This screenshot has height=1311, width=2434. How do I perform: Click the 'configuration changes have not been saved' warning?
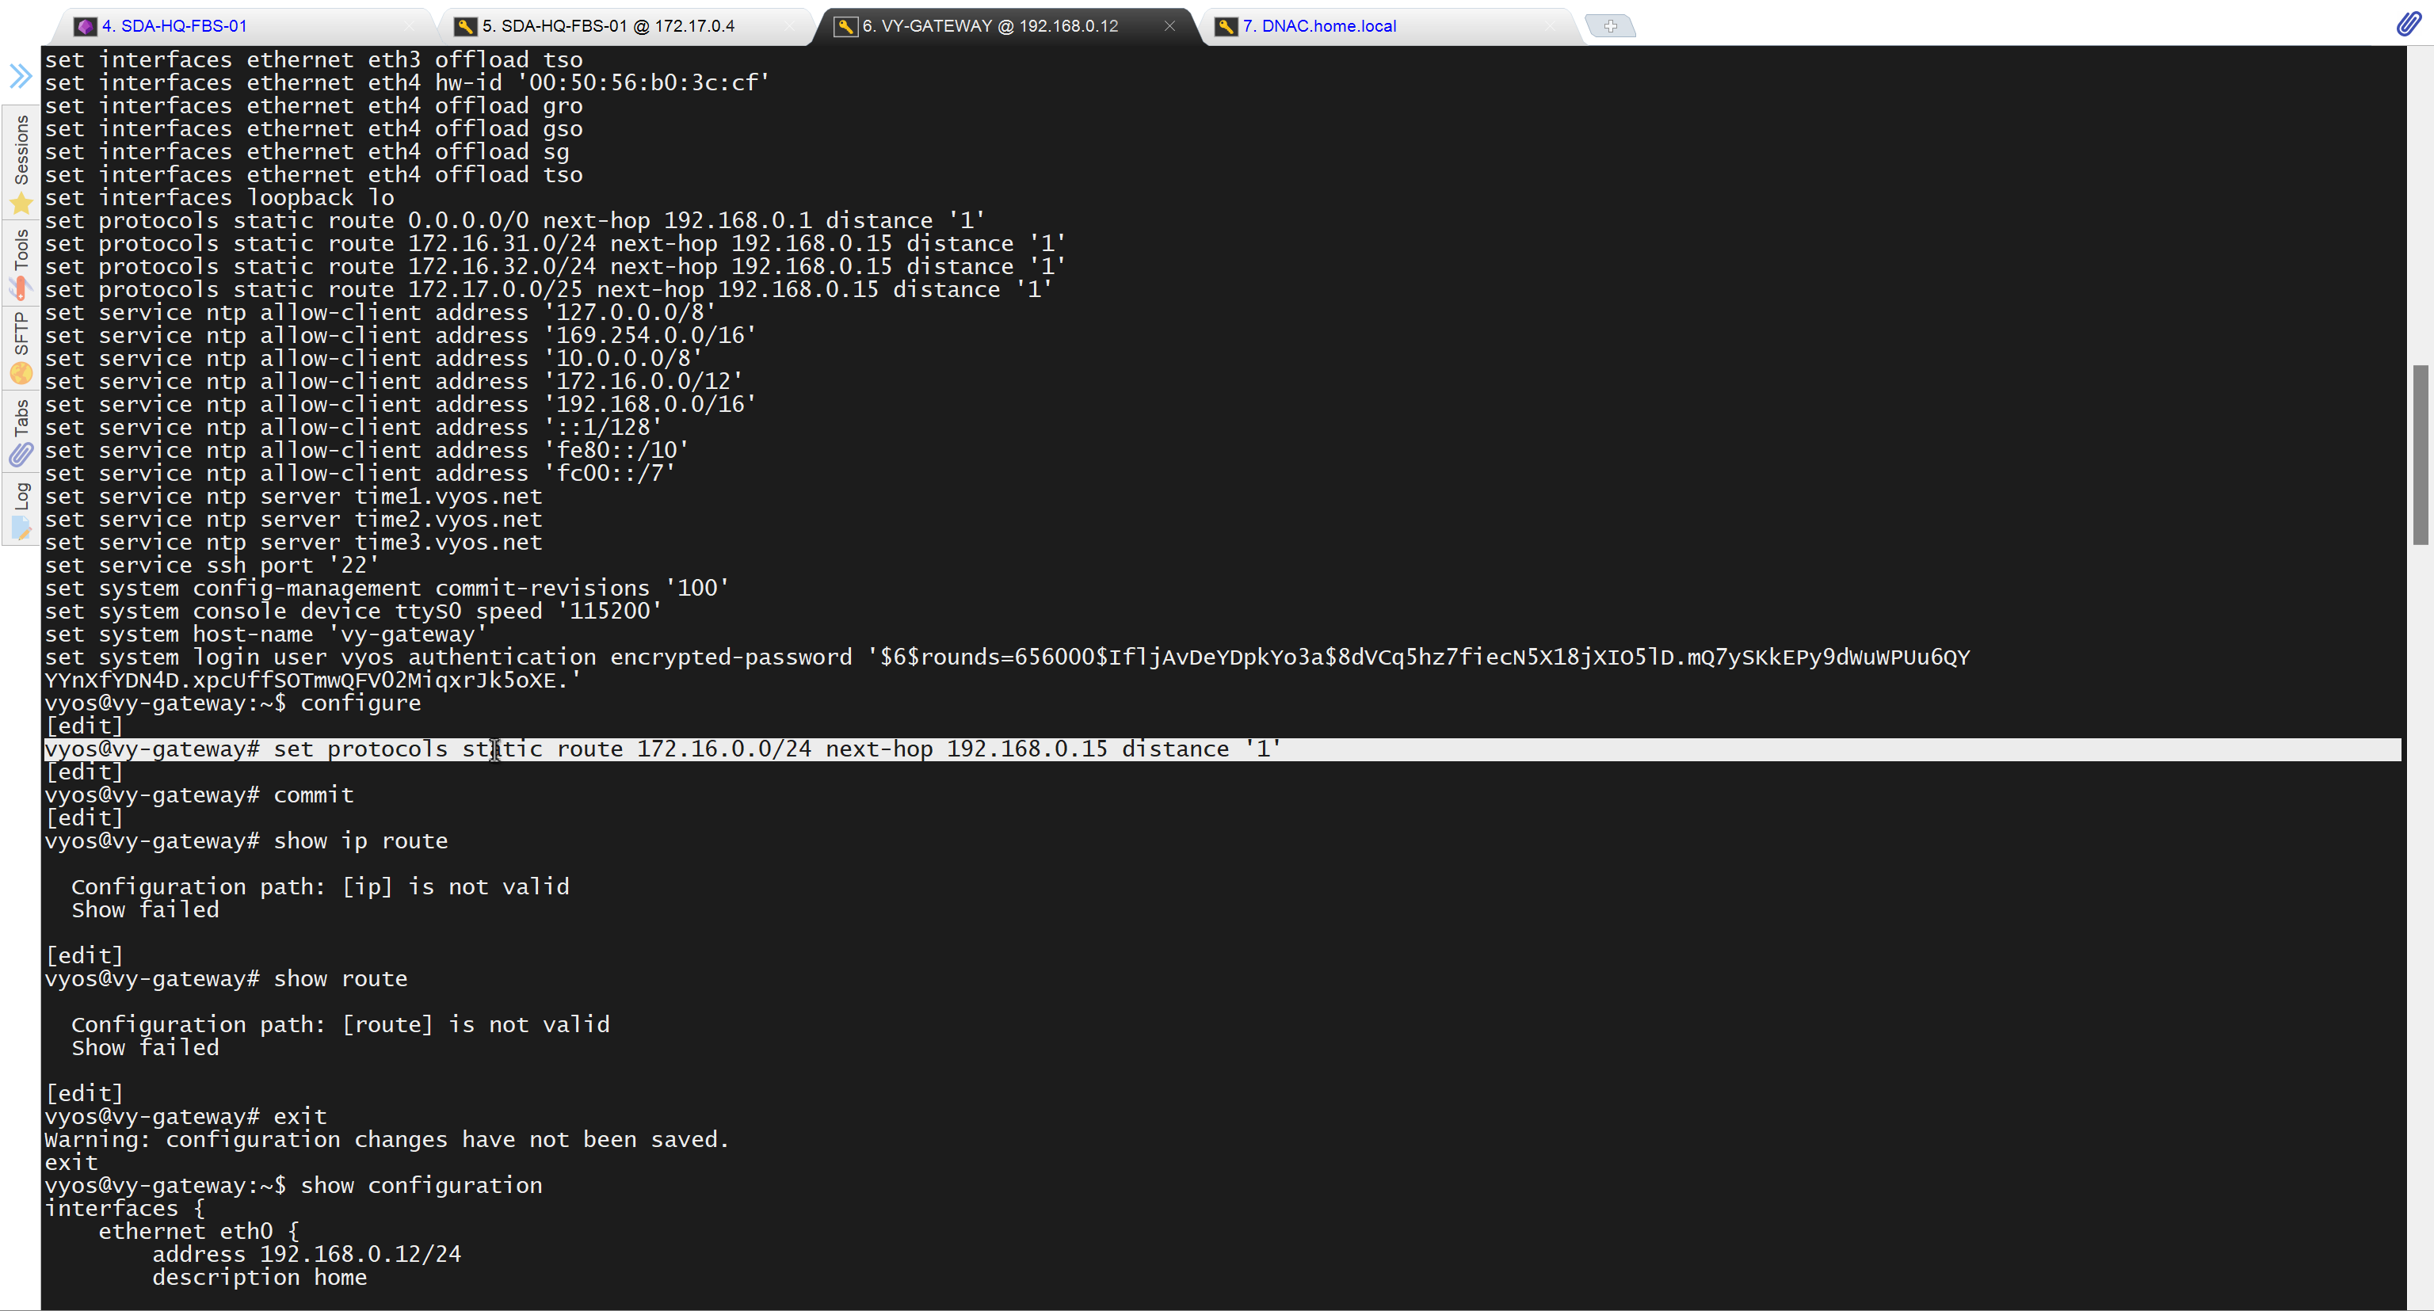click(386, 1139)
